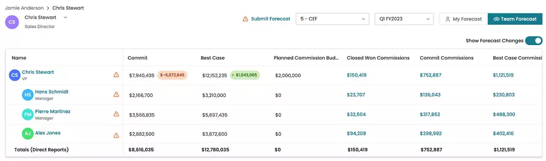The image size is (546, 161).
Task: Click the green +1,043,065 best case badge
Action: (x=245, y=75)
